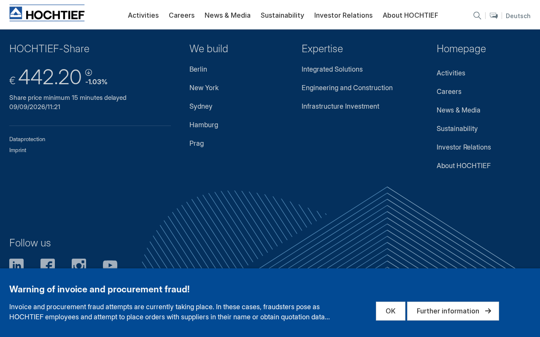Open the search magnifier icon
540x337 pixels.
pos(477,16)
